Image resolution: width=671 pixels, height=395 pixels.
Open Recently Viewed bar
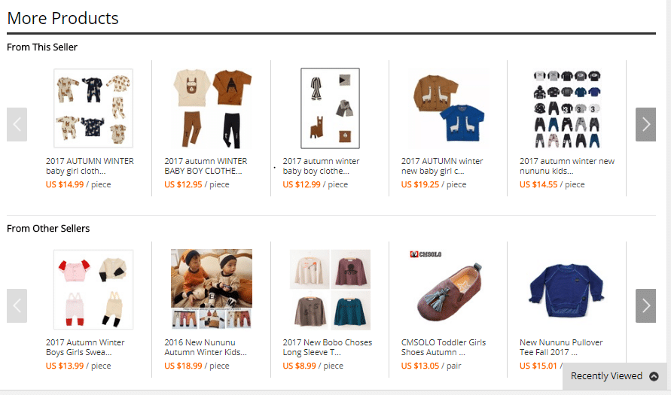(615, 376)
